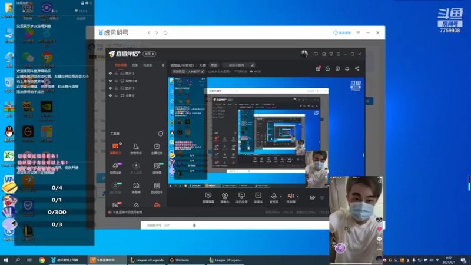
Task: Add 直播屏幕 screen capture source
Action: tap(208, 198)
